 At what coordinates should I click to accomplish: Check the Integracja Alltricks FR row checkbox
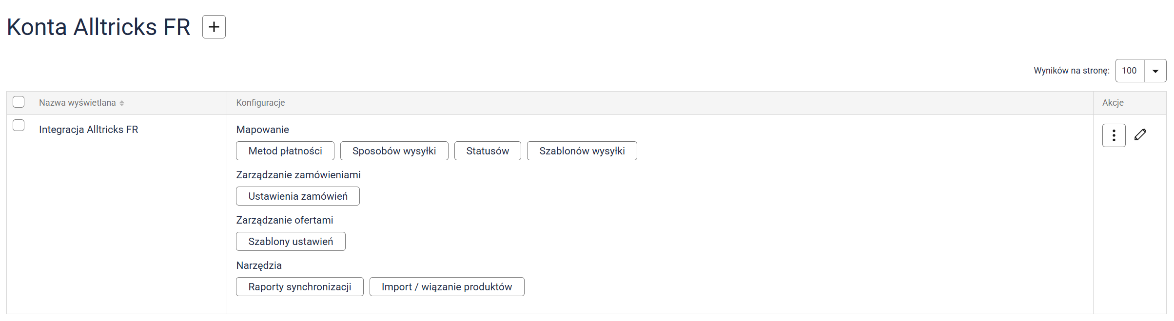tap(19, 125)
